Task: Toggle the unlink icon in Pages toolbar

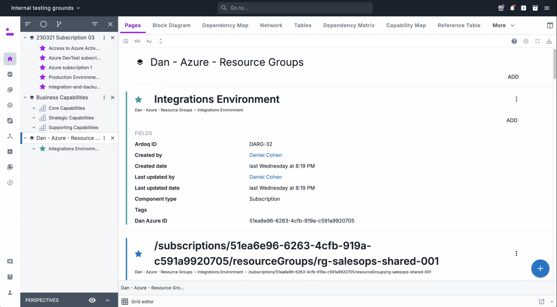Action: 149,41
